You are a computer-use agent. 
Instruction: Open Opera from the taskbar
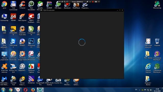click(25, 90)
